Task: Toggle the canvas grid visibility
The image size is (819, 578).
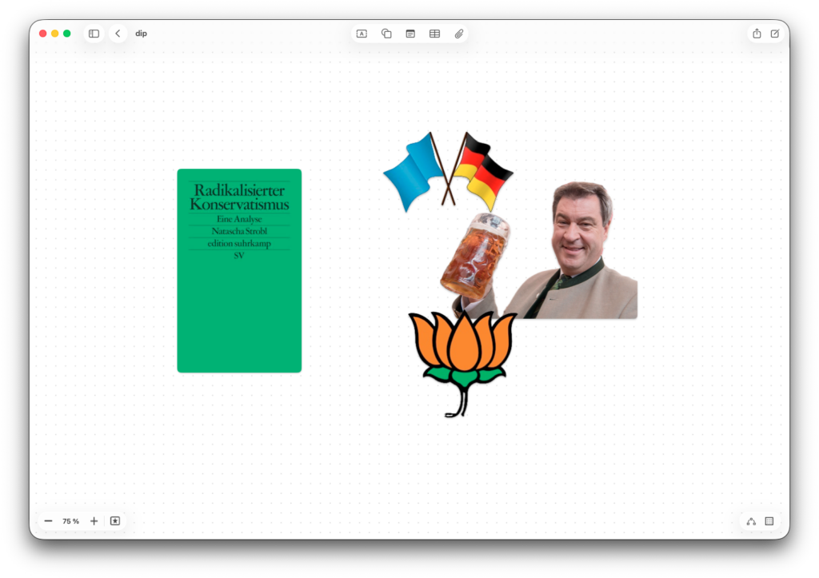Action: point(769,521)
